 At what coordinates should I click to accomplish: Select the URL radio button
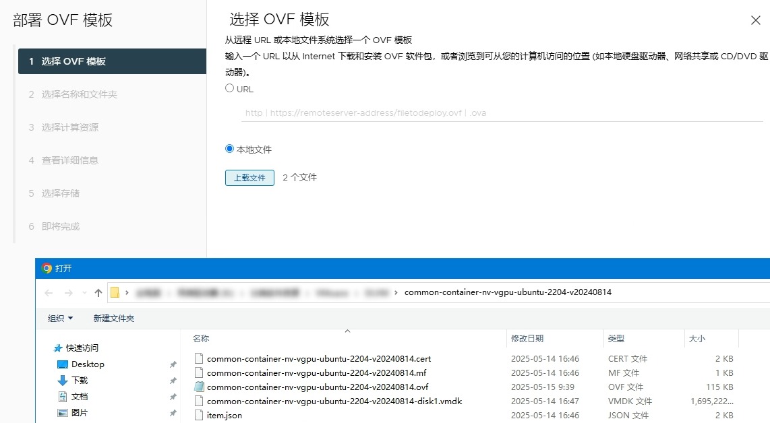[230, 88]
